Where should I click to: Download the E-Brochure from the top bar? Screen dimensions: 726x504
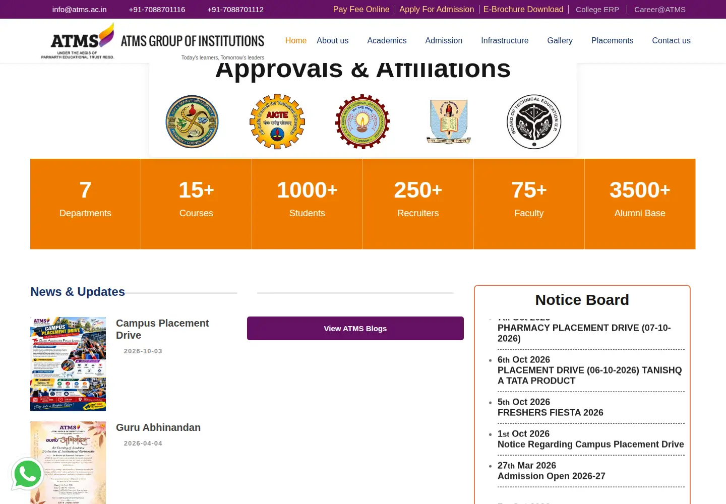[523, 10]
